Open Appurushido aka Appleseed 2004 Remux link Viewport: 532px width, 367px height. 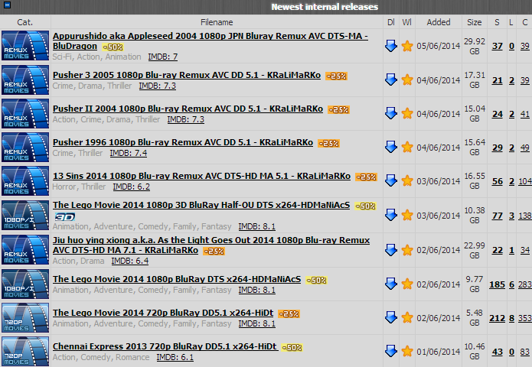click(x=211, y=41)
